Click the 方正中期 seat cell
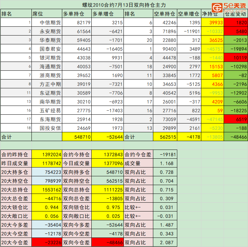 [47, 84]
